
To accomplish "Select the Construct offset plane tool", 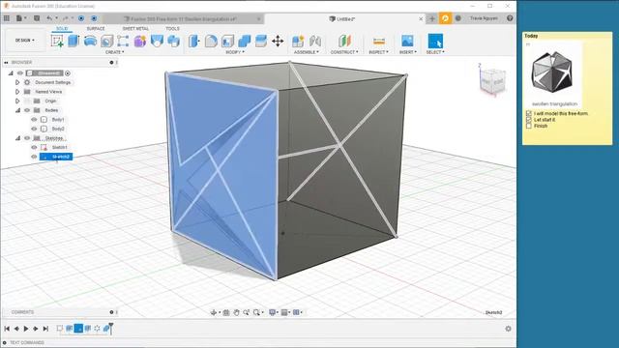I will pos(344,41).
